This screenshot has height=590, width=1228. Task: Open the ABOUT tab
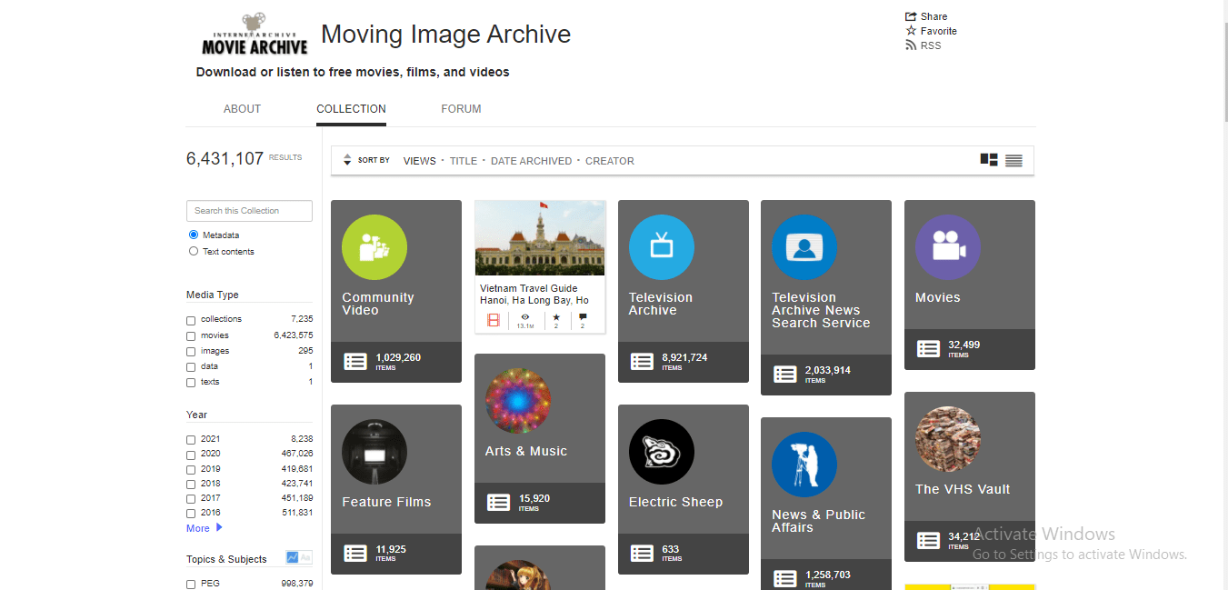[x=242, y=109]
